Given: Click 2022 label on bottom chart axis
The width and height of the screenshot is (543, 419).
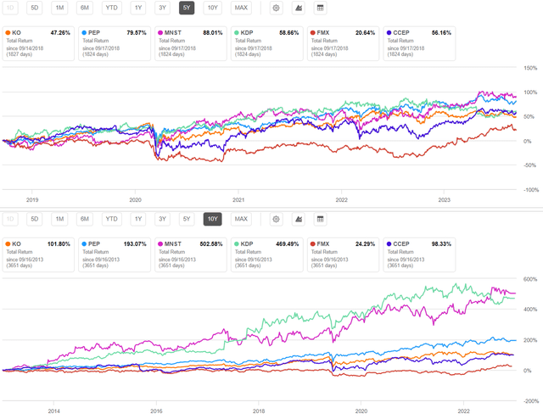Looking at the screenshot, I should click(x=463, y=411).
